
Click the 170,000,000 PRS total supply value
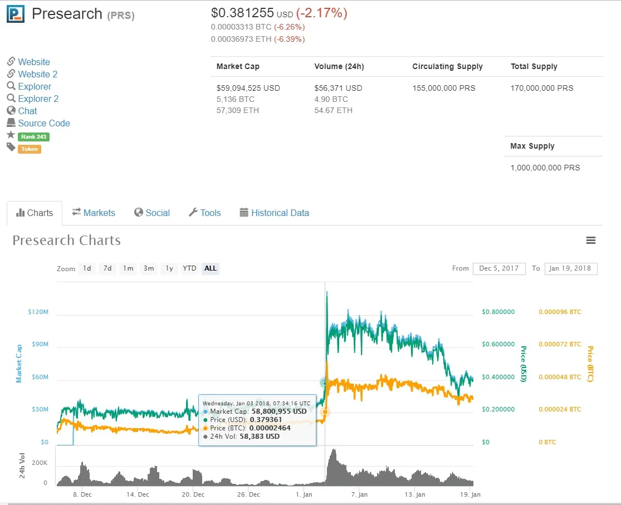click(x=542, y=88)
